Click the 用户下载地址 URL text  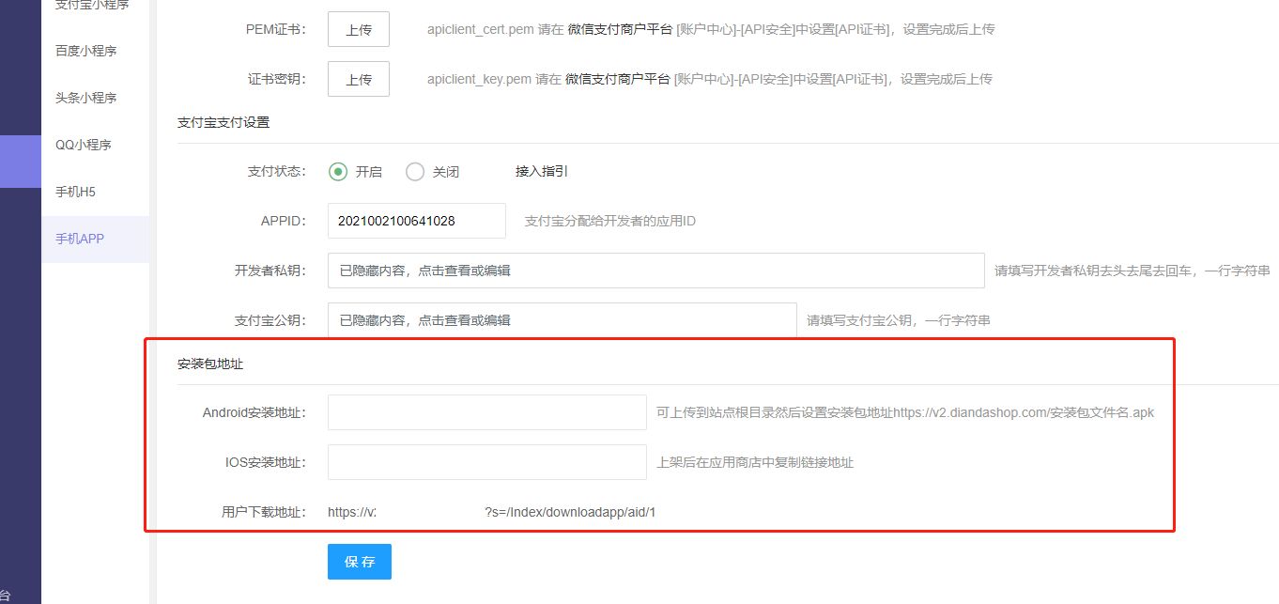tap(491, 512)
